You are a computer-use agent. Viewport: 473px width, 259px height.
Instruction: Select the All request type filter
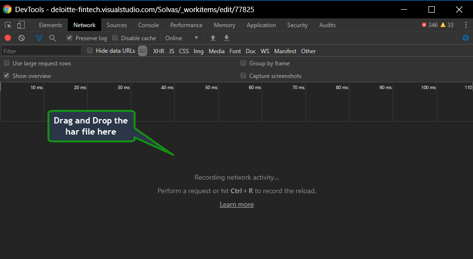143,51
